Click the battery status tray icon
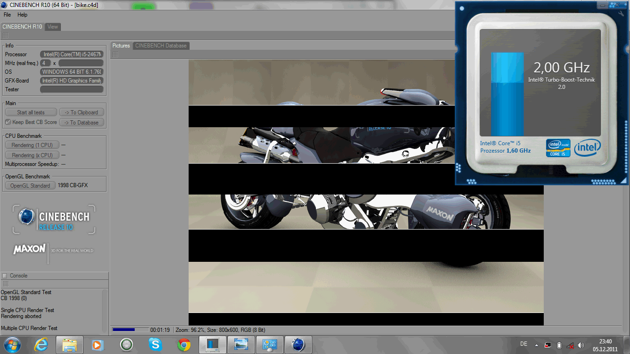This screenshot has width=630, height=354. coord(559,345)
